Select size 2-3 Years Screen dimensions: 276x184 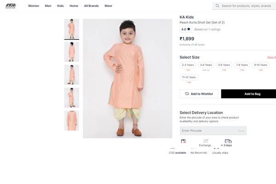tap(188, 65)
